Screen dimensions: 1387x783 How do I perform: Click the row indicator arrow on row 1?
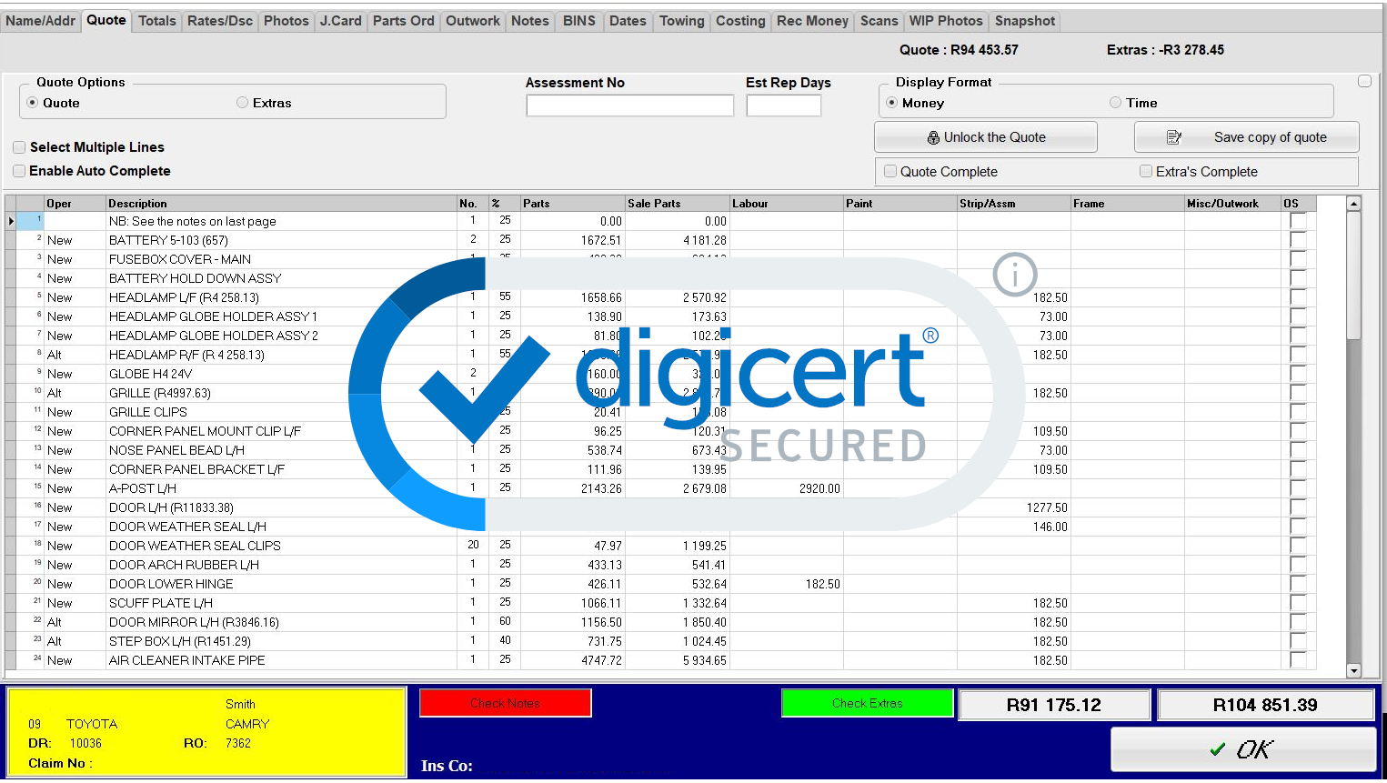tap(11, 221)
